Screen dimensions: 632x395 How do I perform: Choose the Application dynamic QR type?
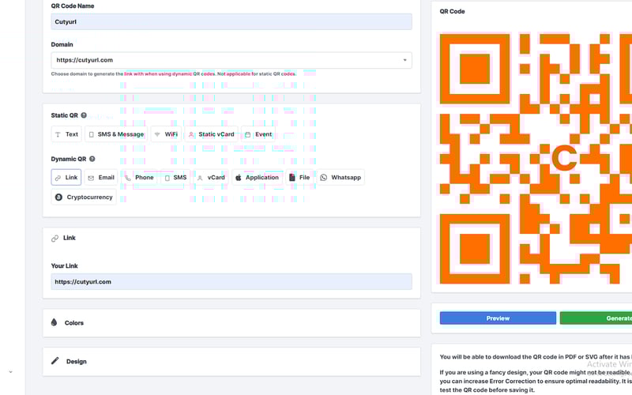pyautogui.click(x=258, y=177)
